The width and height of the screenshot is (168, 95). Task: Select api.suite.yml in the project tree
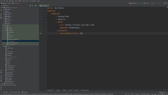pos(11,41)
